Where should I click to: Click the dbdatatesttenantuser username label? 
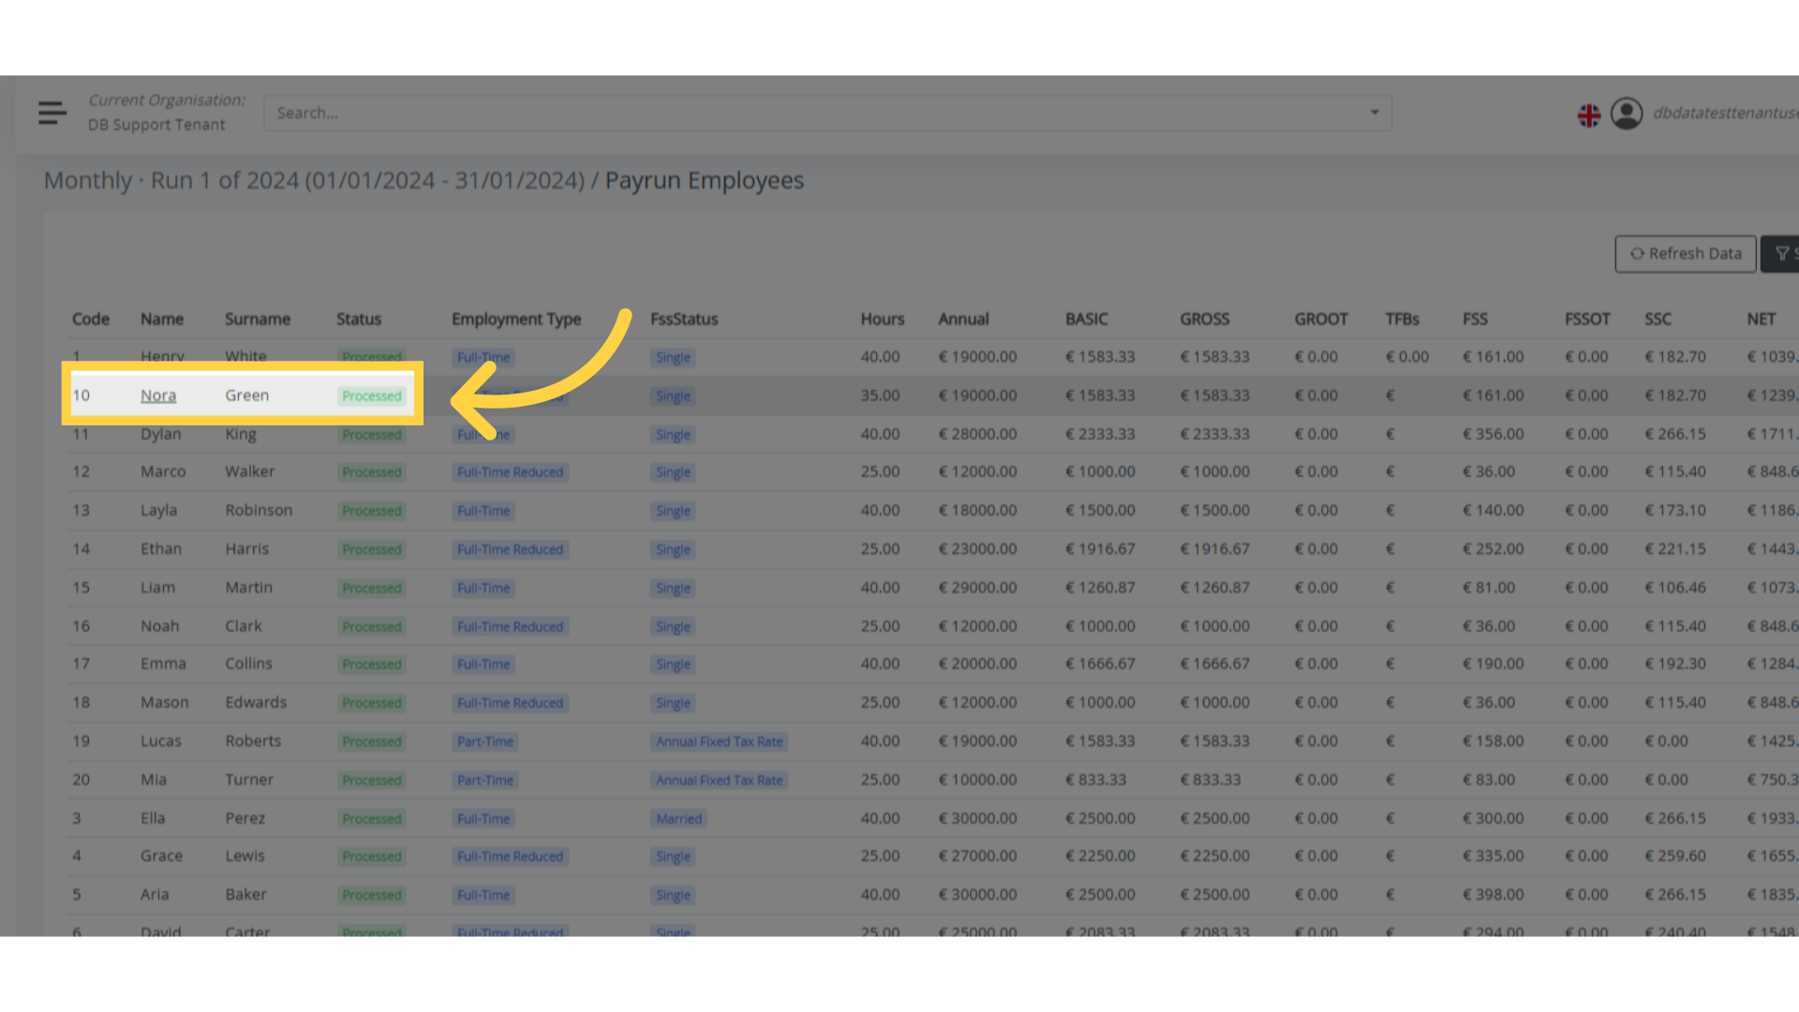[1729, 111]
